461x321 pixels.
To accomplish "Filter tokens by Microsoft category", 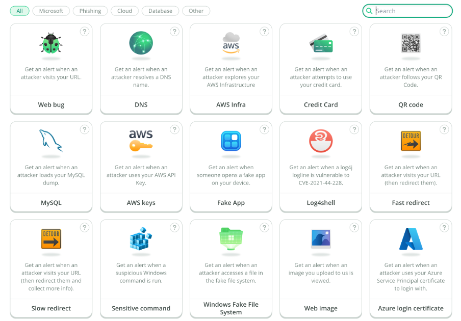I will pos(51,11).
